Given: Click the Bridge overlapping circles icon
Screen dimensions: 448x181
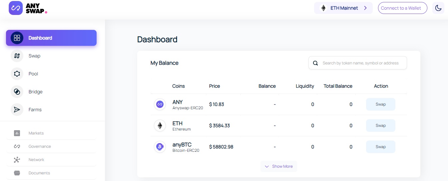Looking at the screenshot, I should point(17,92).
